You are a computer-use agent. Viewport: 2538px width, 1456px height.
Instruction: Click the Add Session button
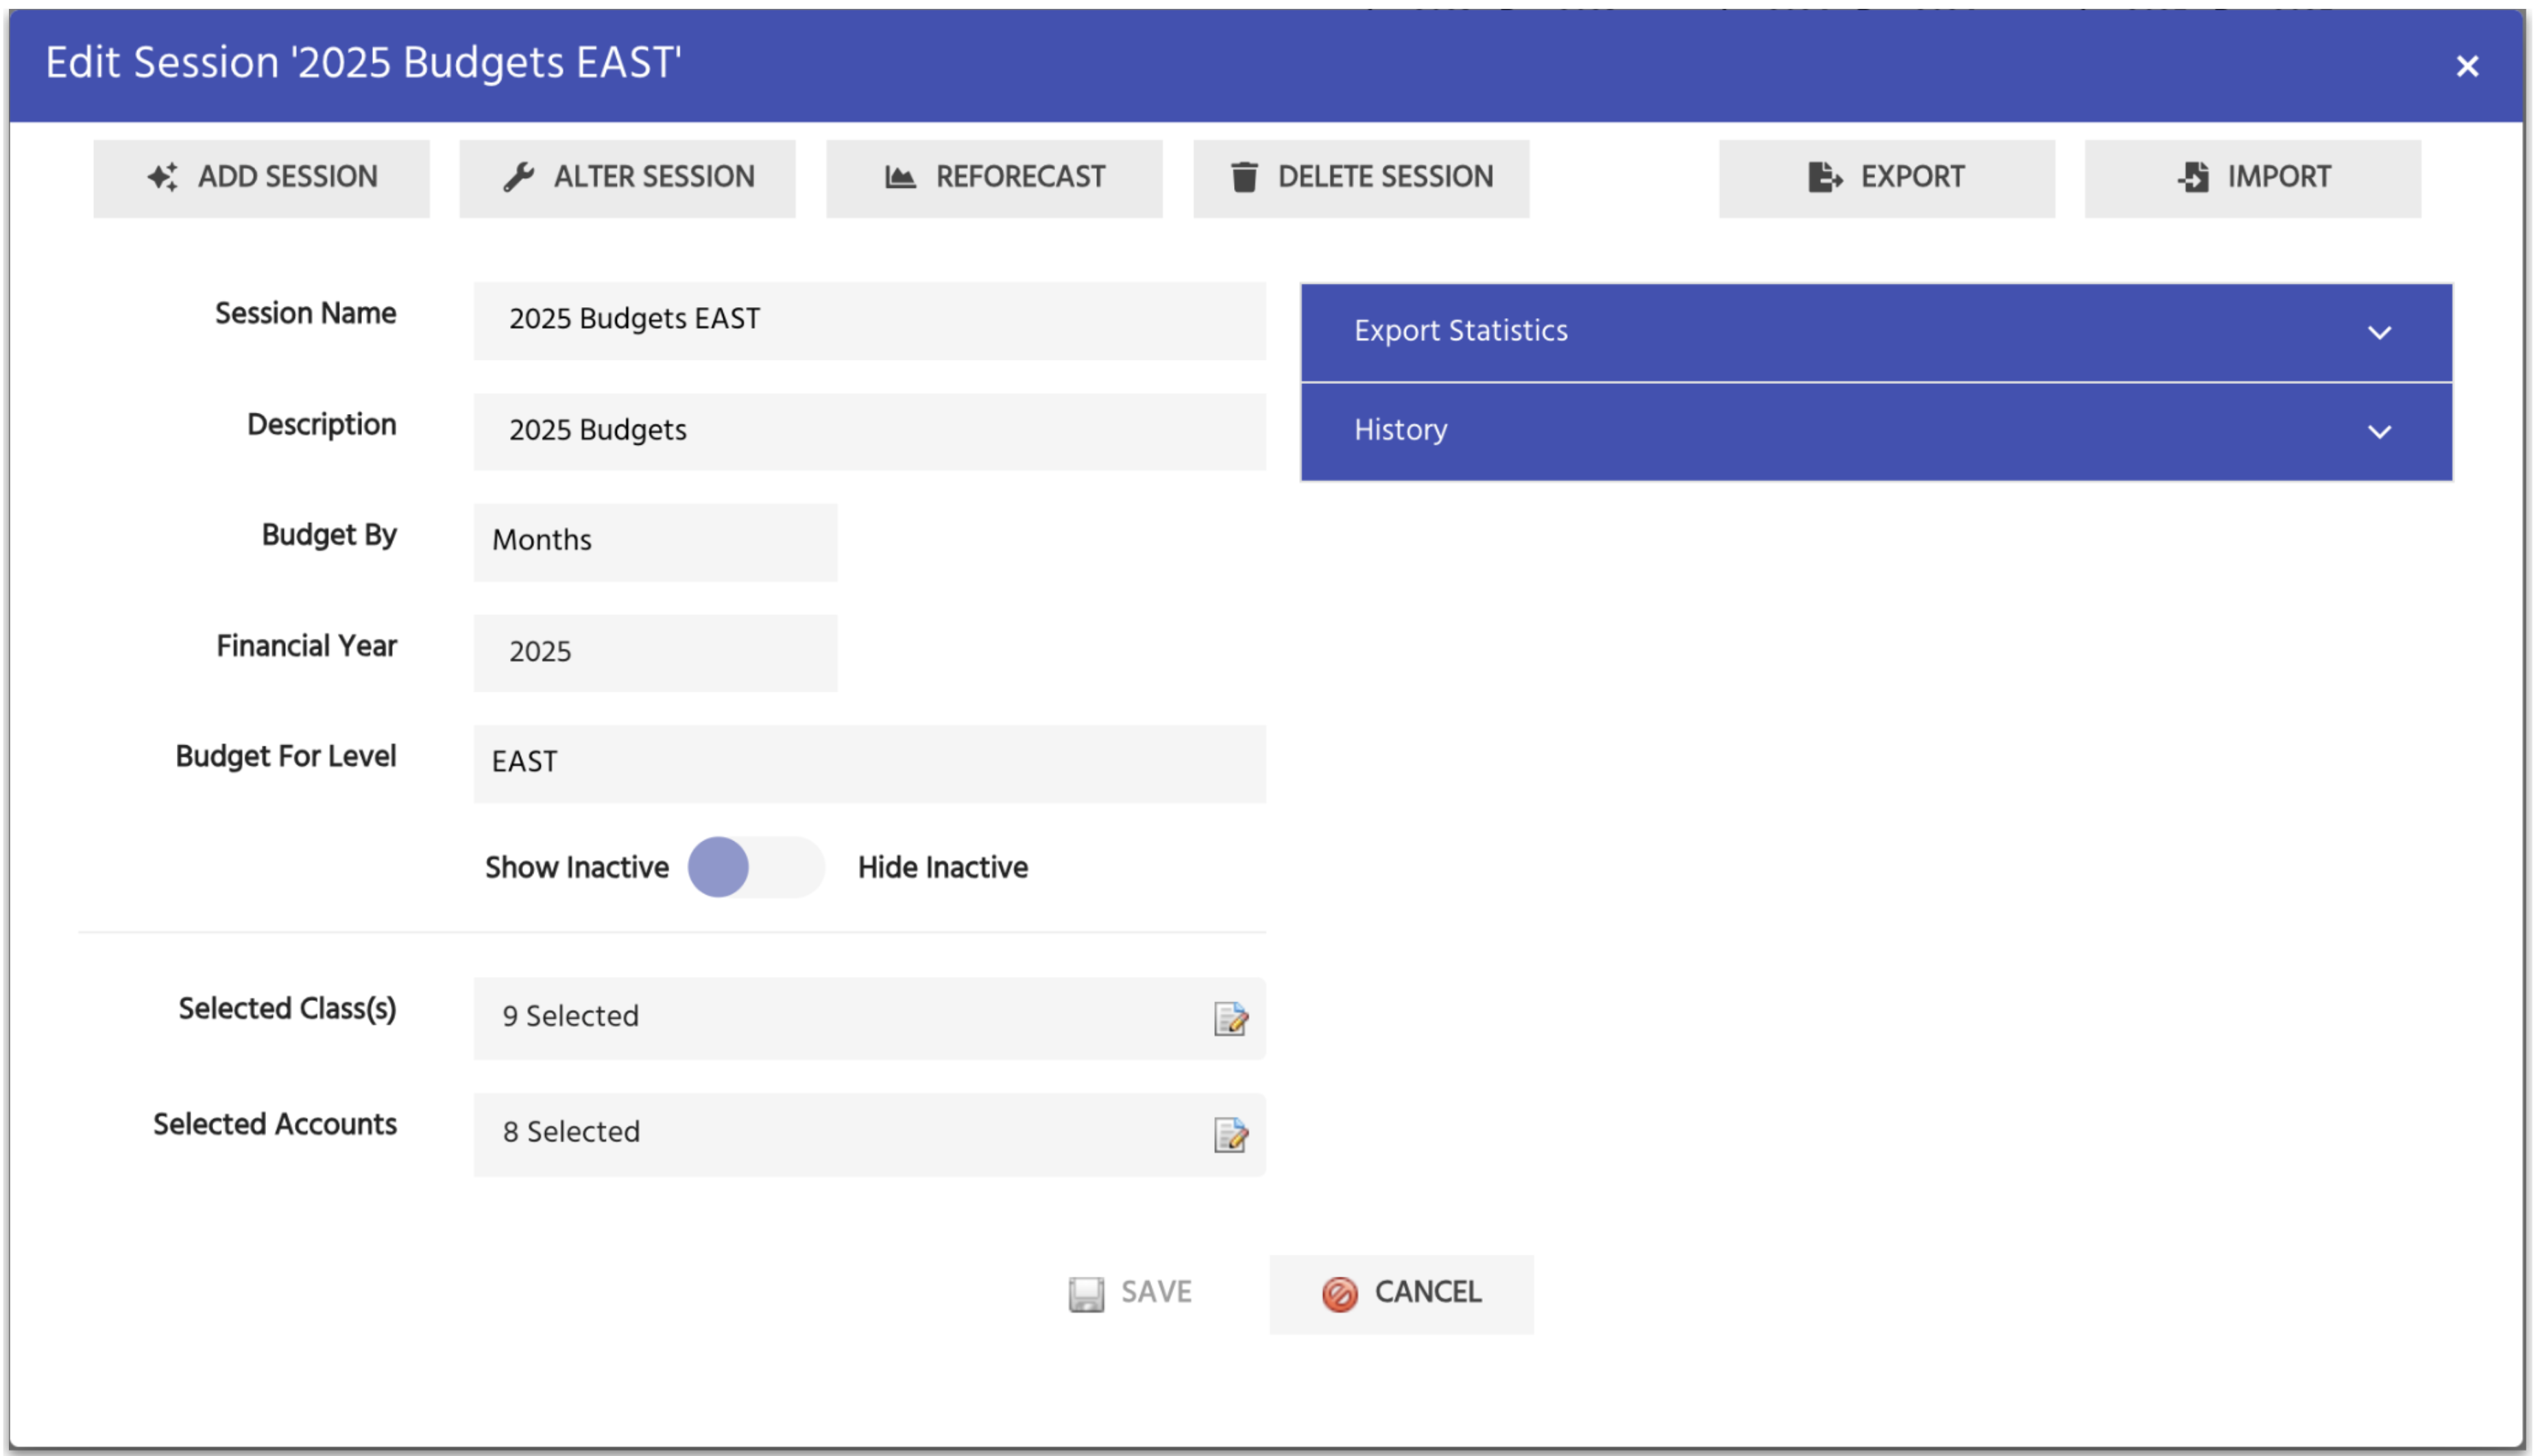(262, 178)
